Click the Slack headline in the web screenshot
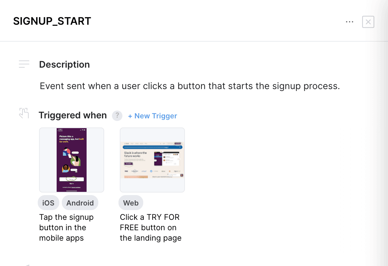Image resolution: width=388 pixels, height=266 pixels. (x=135, y=154)
